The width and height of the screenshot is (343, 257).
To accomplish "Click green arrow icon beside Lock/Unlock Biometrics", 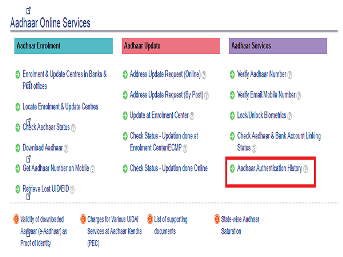I will (x=232, y=116).
